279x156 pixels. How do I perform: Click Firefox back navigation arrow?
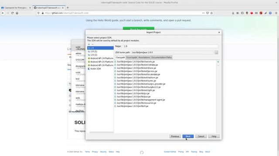pos(3,13)
